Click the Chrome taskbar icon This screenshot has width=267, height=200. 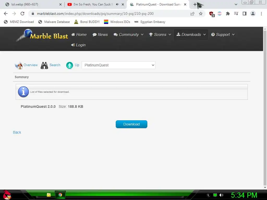[60, 195]
